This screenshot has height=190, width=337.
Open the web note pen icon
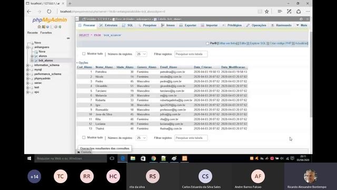[289, 12]
